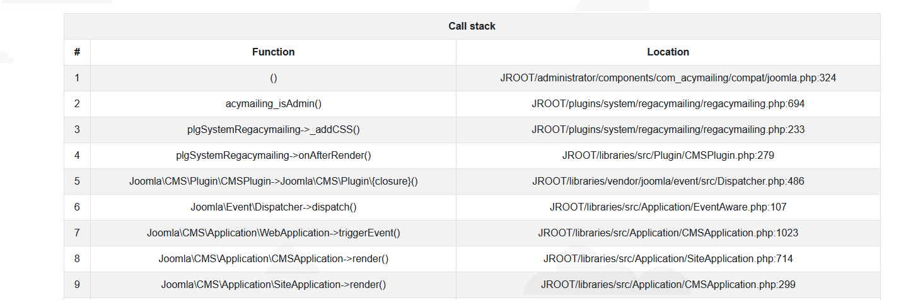Click the "Location" column header
901x300 pixels.
pos(668,52)
